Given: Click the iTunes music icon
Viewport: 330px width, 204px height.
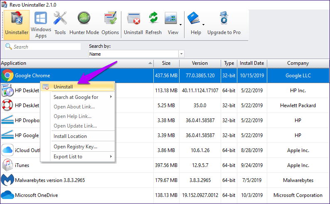Looking at the screenshot, I should (7, 165).
